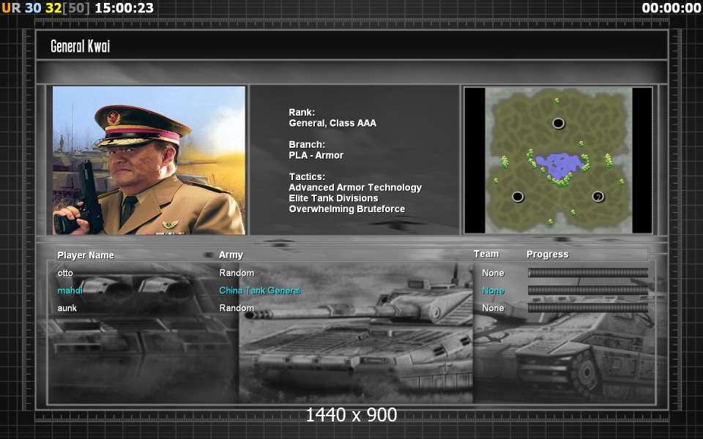Click "Overwhelming Bruteforce" tactic line
Viewport: 703px width, 439px height.
347,209
